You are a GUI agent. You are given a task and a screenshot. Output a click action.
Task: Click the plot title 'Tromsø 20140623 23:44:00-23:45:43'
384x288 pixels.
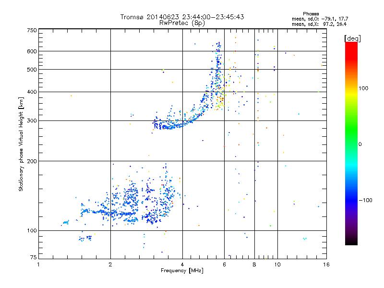point(182,17)
